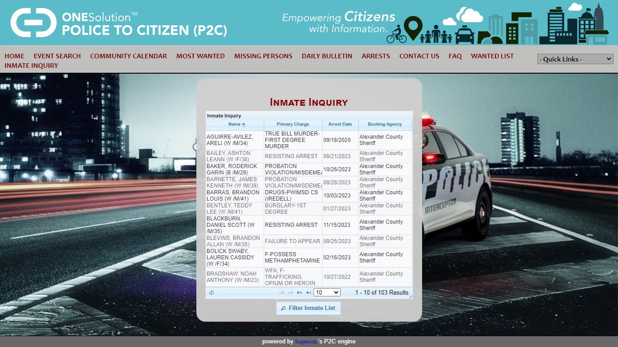Open the FAQ page
Screen dimensions: 618x347
455,56
